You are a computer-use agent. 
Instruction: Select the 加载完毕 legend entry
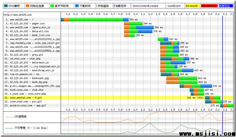coord(120,6)
